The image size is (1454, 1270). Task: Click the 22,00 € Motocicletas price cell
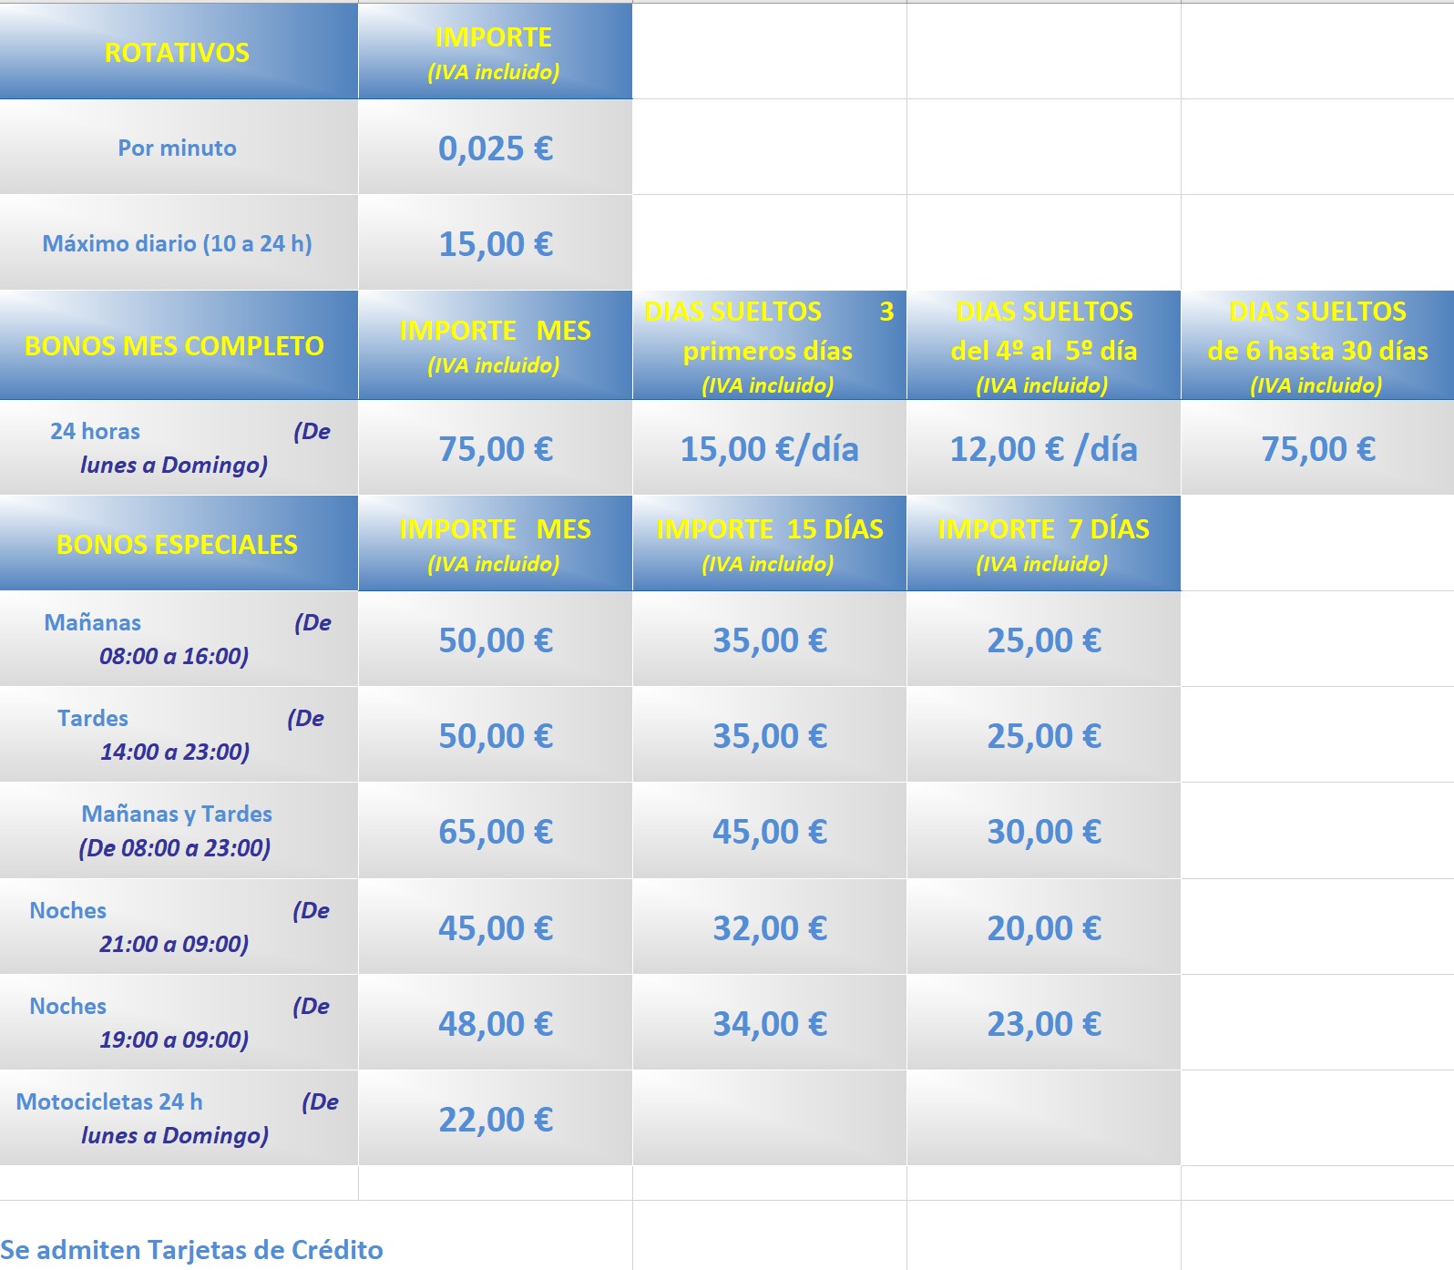[495, 1120]
